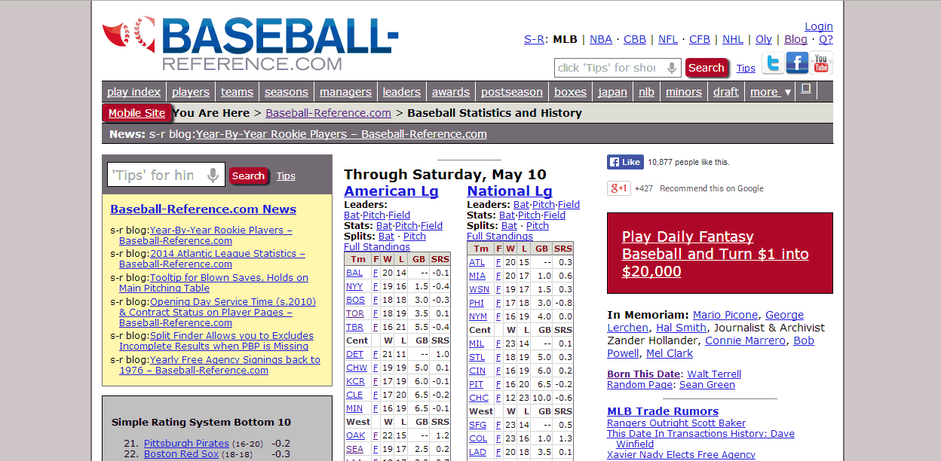
Task: Open the American Lg heading link
Action: click(x=391, y=191)
